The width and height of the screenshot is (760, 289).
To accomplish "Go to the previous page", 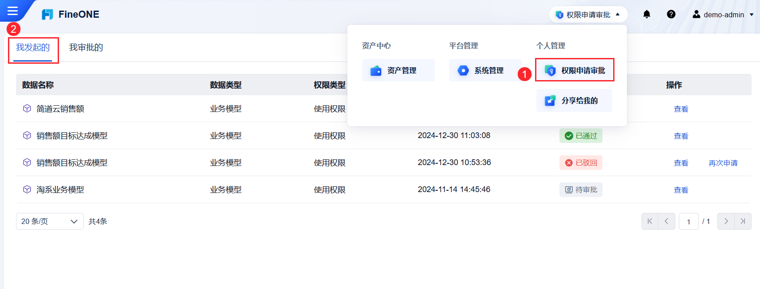I will pyautogui.click(x=666, y=221).
